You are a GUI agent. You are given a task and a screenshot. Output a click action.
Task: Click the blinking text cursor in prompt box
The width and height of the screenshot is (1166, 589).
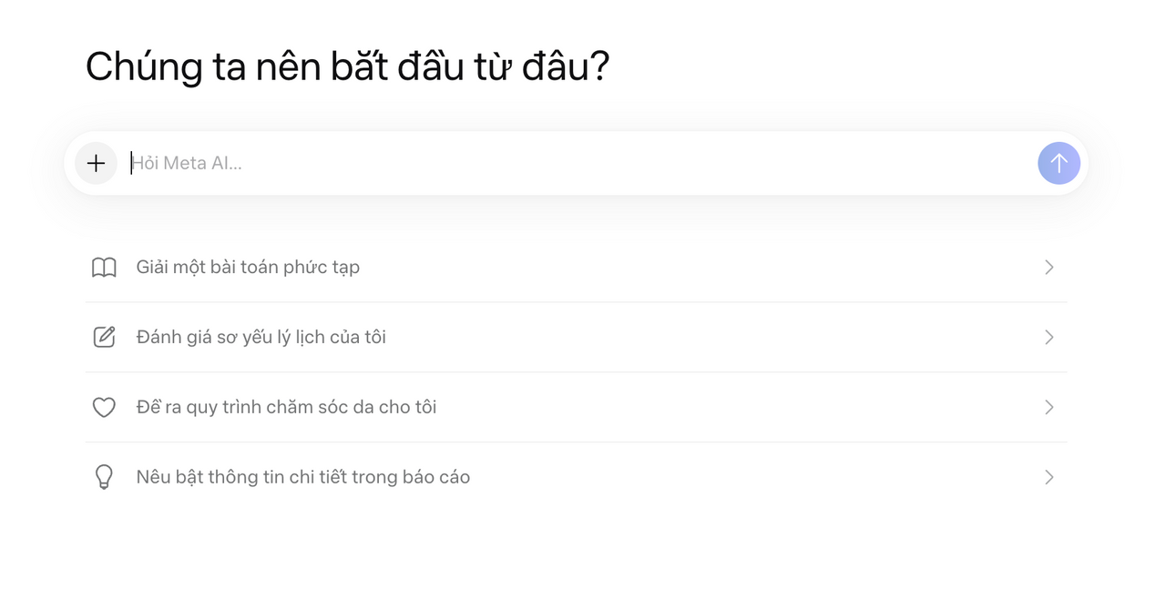point(131,164)
